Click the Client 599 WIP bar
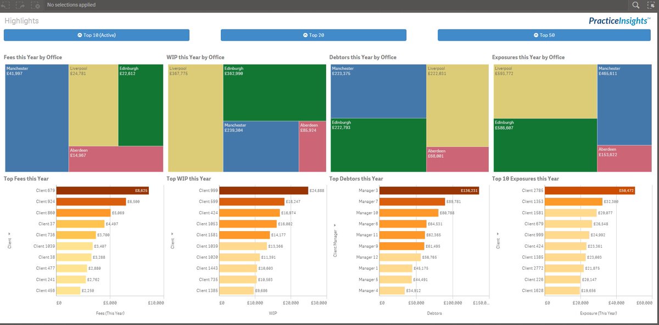The height and width of the screenshot is (325, 659). tap(252, 202)
